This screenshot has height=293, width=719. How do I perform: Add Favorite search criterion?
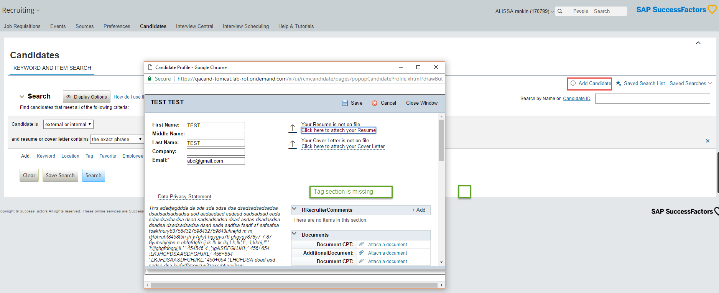[108, 156]
